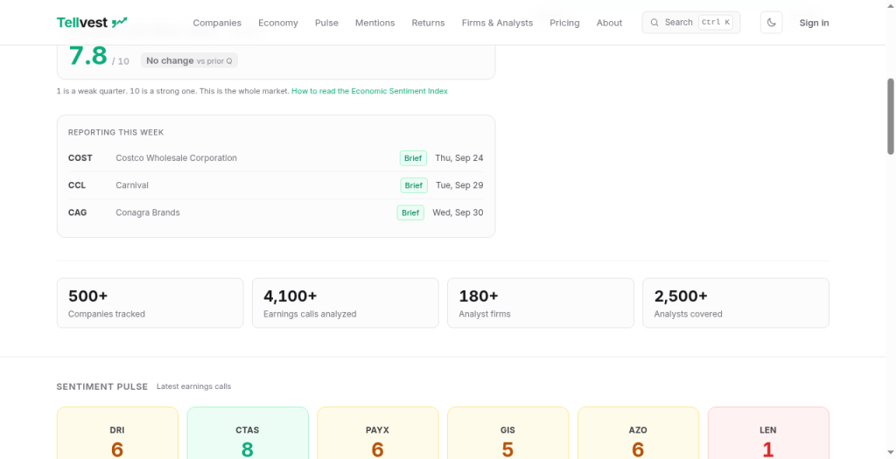This screenshot has width=896, height=459.
Task: Click Latest earnings calls label
Action: point(193,386)
